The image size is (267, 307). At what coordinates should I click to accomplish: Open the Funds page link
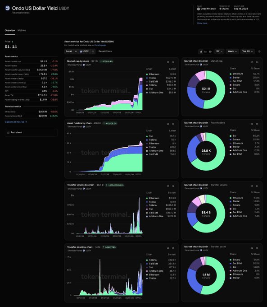click(100, 45)
